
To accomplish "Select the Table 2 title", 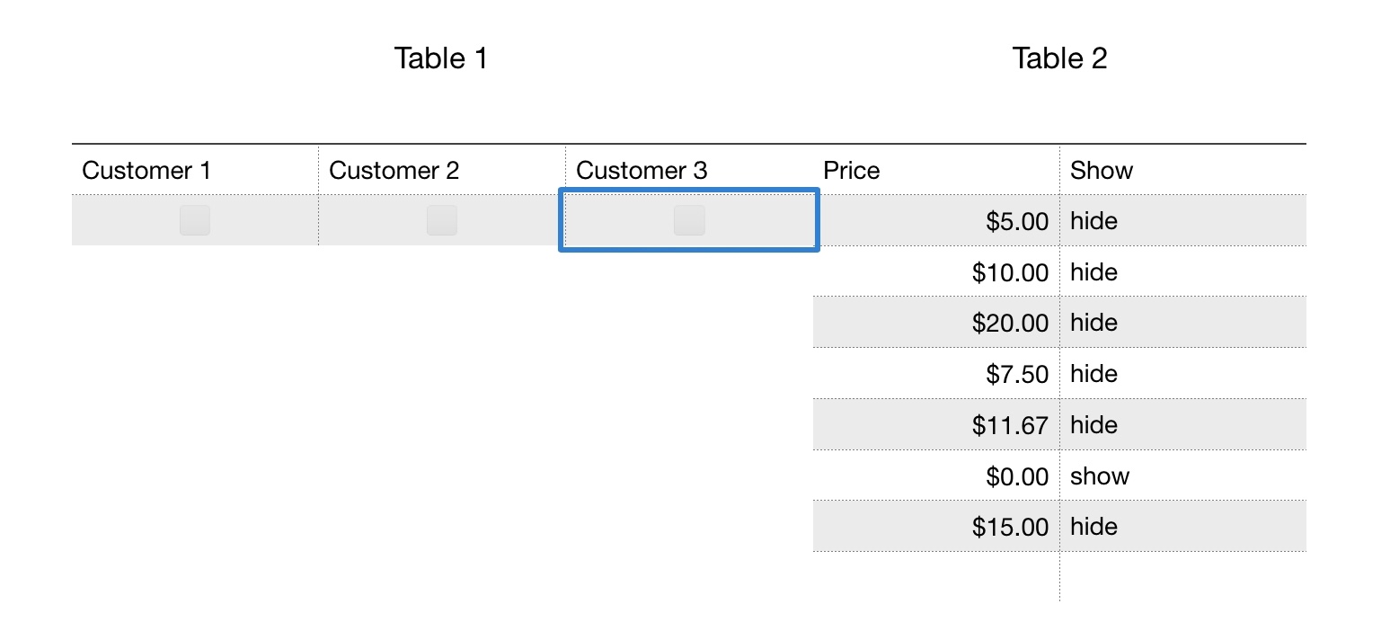I will (1059, 58).
